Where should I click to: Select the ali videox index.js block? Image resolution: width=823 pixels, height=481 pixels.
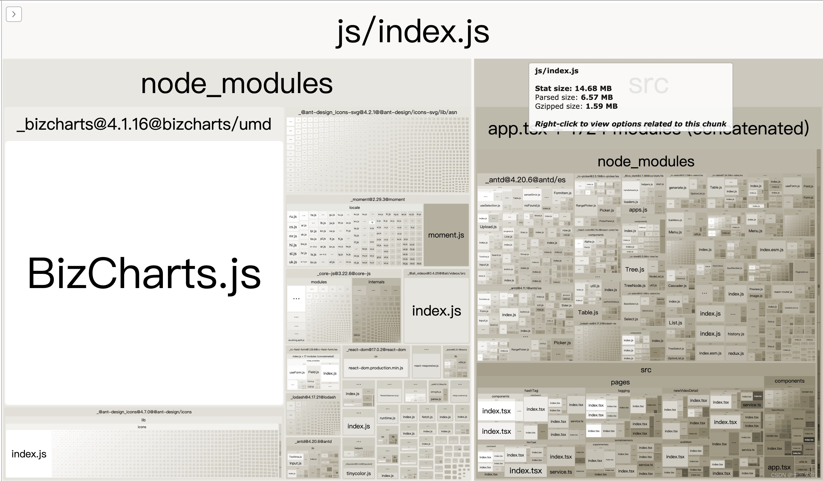tap(436, 311)
